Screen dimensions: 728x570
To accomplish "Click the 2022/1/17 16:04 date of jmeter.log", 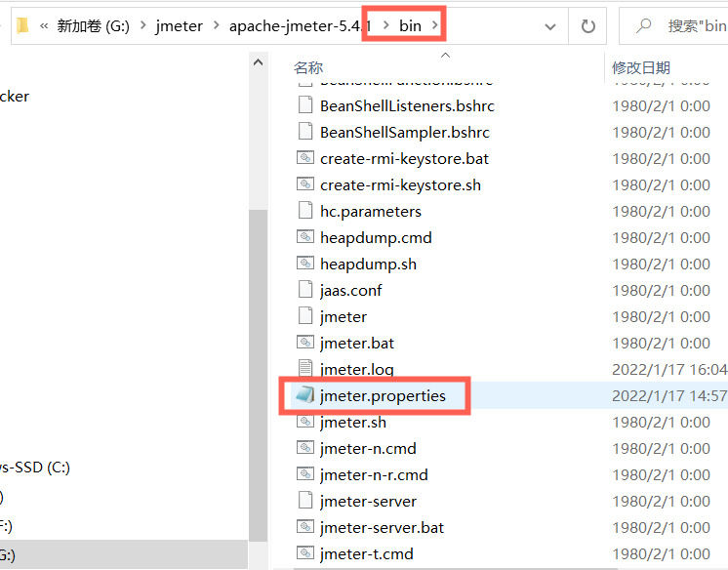I will (x=669, y=370).
